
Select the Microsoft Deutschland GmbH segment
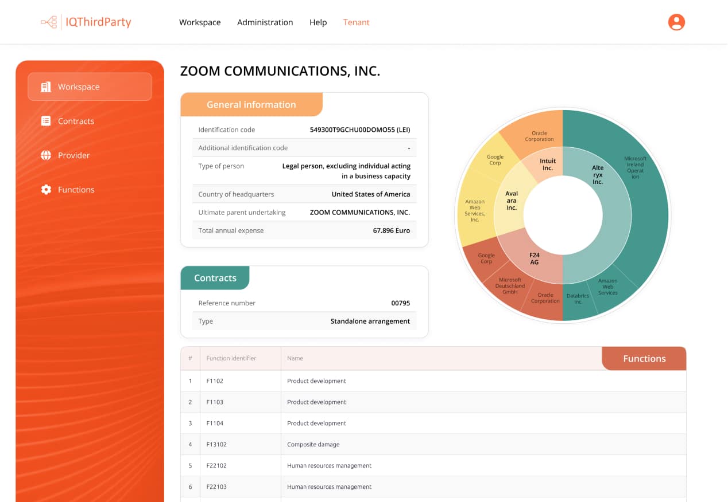(x=510, y=286)
